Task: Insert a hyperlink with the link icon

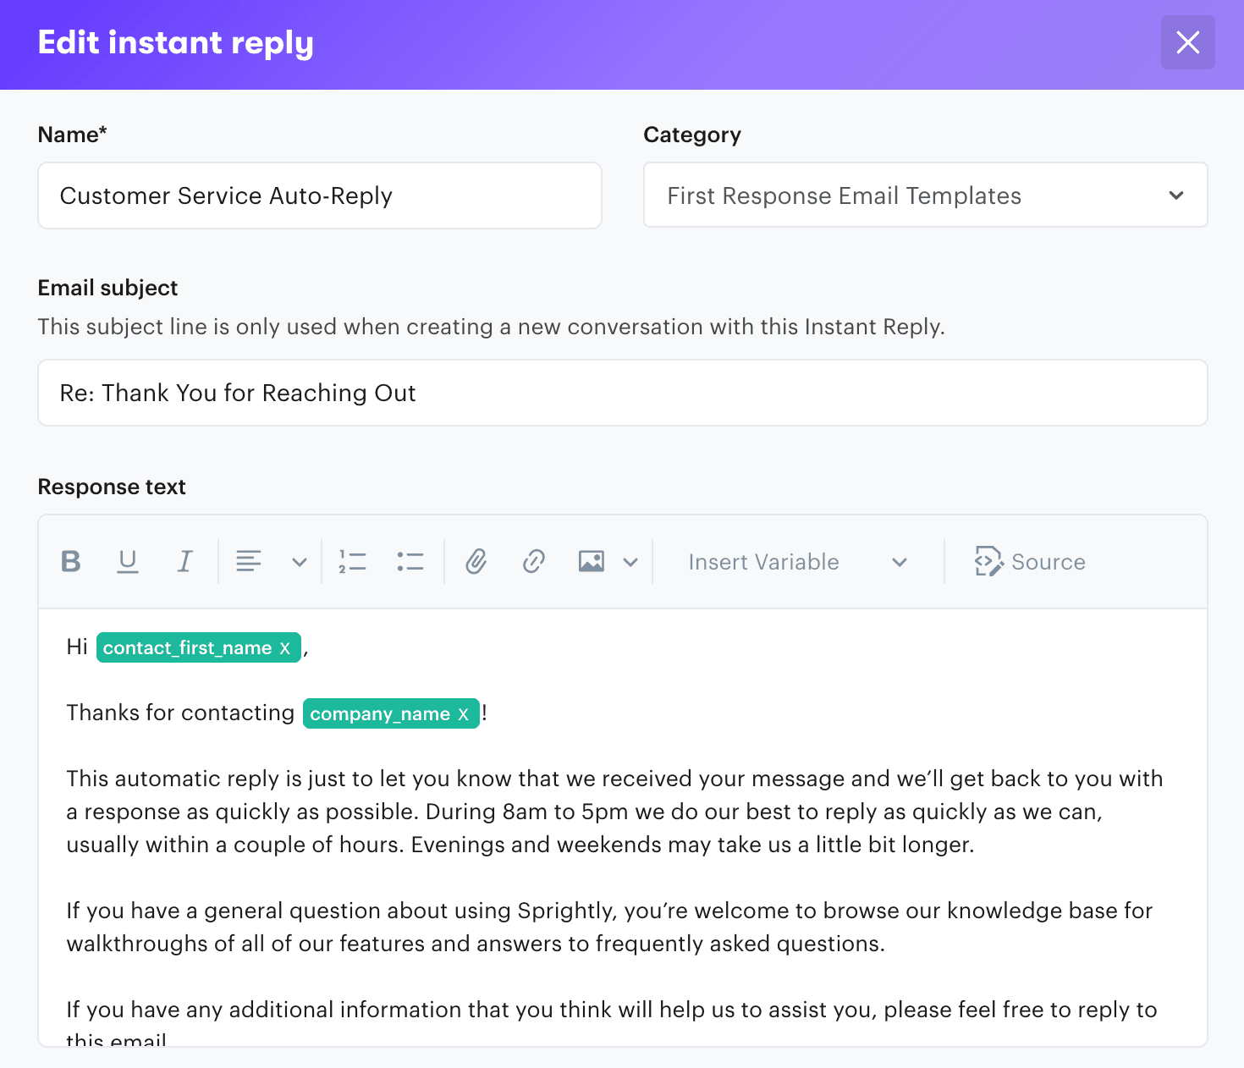Action: click(x=533, y=561)
